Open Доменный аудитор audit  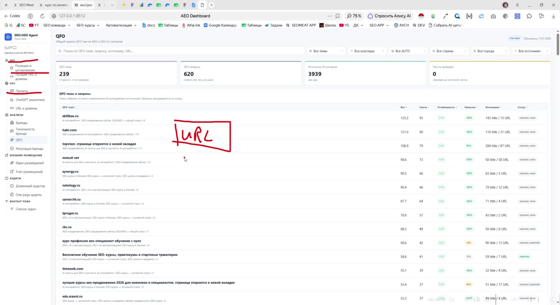click(30, 186)
